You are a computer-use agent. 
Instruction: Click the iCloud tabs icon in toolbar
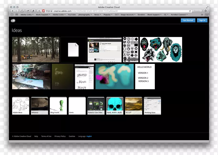22,11
